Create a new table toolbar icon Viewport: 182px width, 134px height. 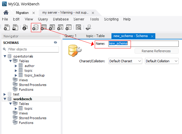click(44, 27)
